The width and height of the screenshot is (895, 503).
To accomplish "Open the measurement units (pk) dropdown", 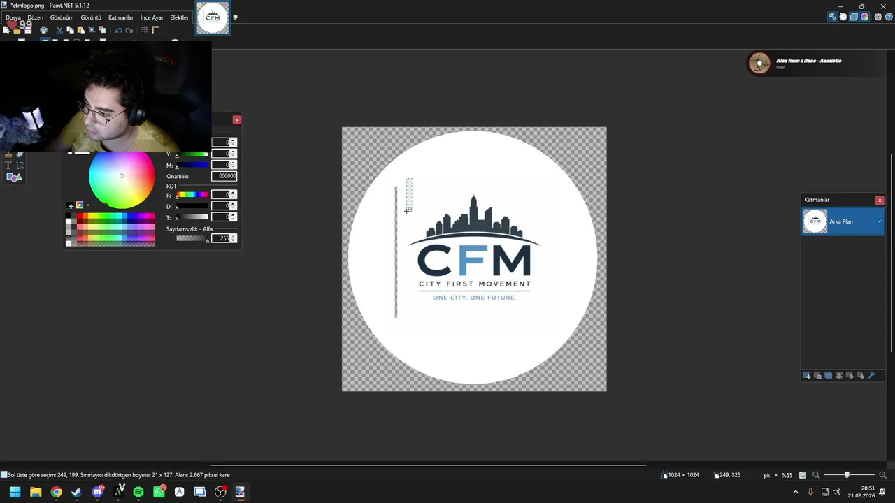I will (771, 475).
